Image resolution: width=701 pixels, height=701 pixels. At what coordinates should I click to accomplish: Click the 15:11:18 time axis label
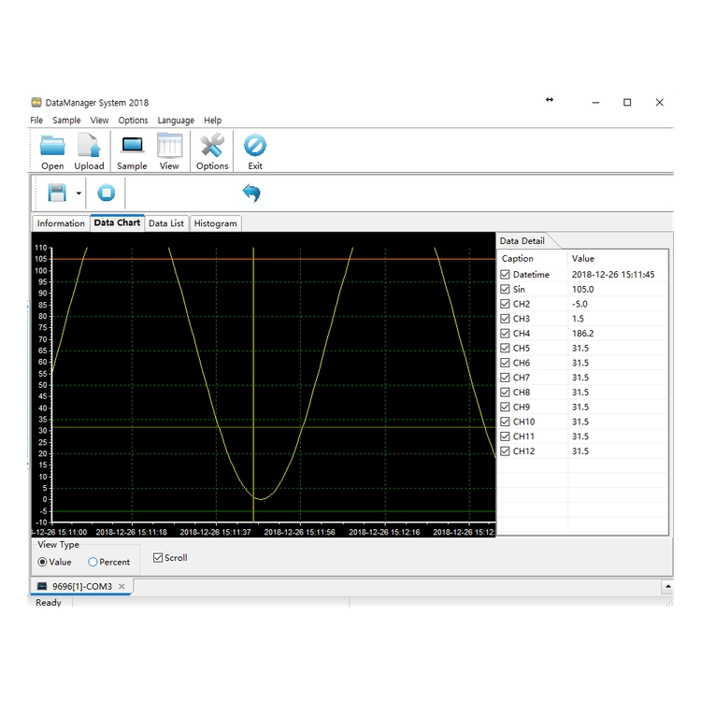tap(132, 532)
